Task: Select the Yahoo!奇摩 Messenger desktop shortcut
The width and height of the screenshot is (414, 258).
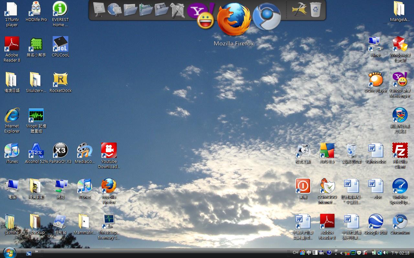Action: tap(400, 85)
